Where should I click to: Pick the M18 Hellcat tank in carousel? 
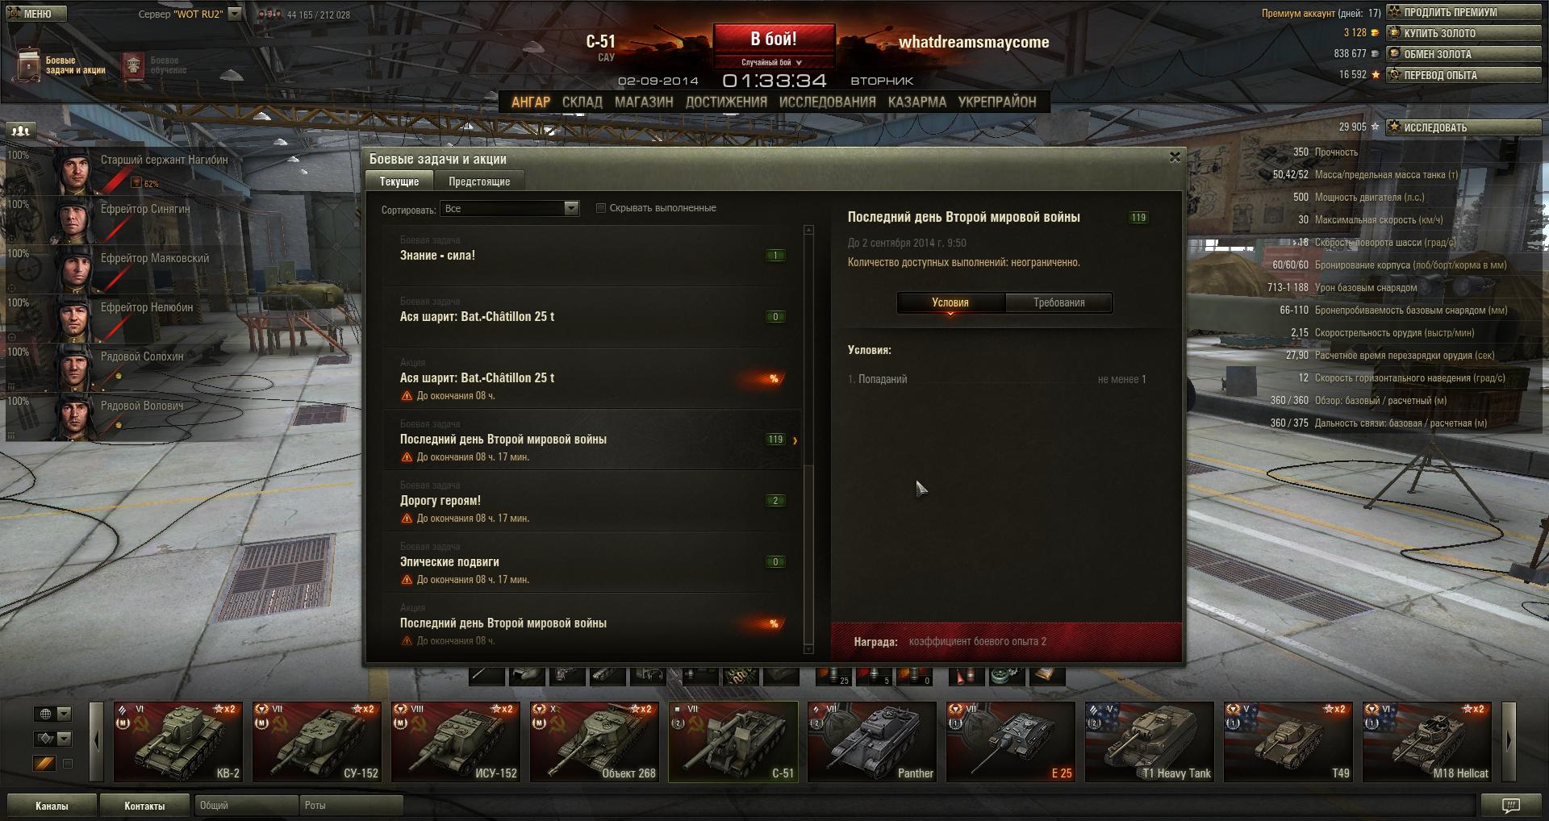pos(1427,741)
